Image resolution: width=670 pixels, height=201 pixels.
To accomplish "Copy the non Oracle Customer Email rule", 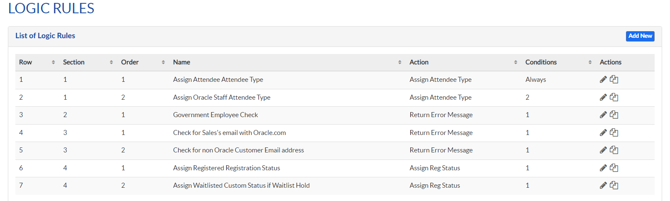I will click(614, 150).
